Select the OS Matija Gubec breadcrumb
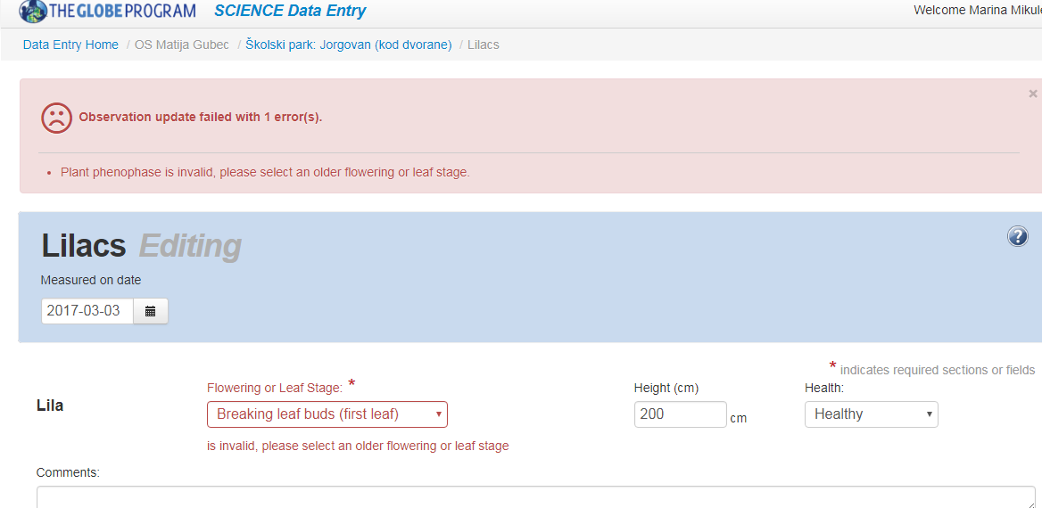Viewport: 1042px width, 508px height. pos(182,45)
